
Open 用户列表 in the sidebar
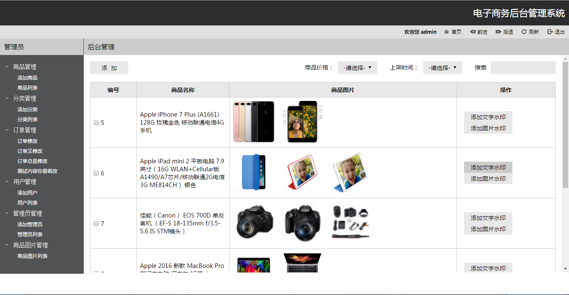(27, 203)
